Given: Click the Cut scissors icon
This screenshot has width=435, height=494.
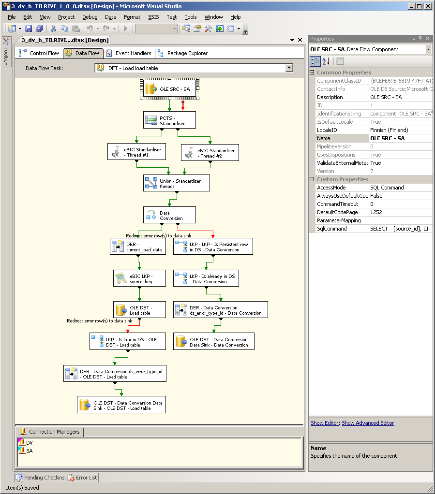Looking at the screenshot, I should pos(53,29).
